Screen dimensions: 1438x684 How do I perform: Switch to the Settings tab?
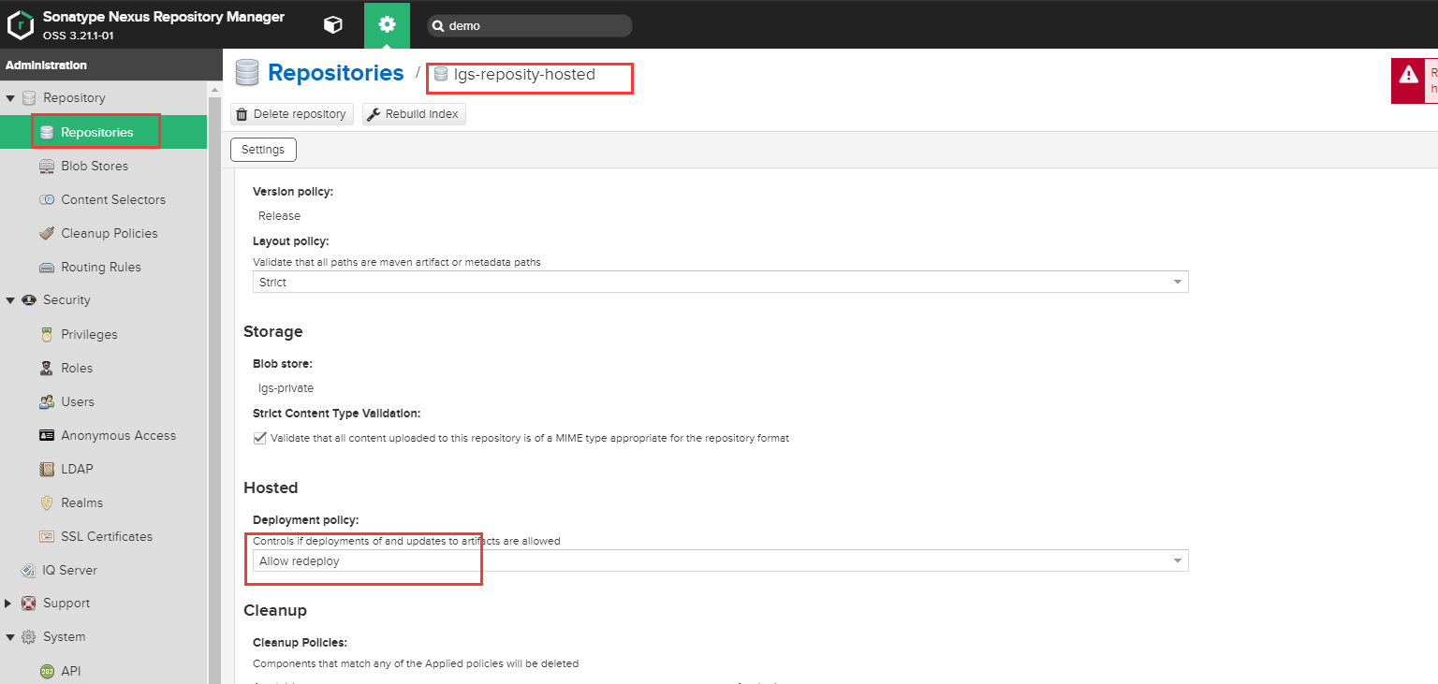click(x=263, y=150)
